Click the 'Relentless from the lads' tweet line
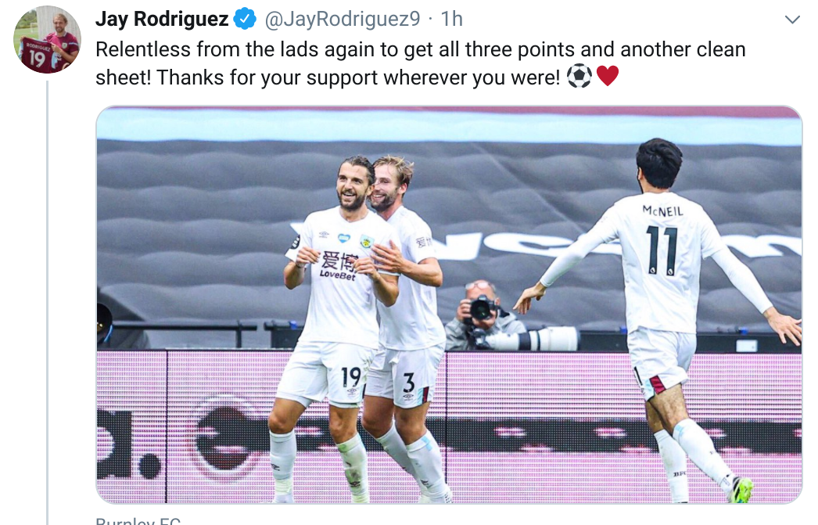This screenshot has height=525, width=818. click(x=421, y=49)
